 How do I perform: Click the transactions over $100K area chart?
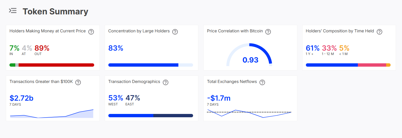click(52, 114)
